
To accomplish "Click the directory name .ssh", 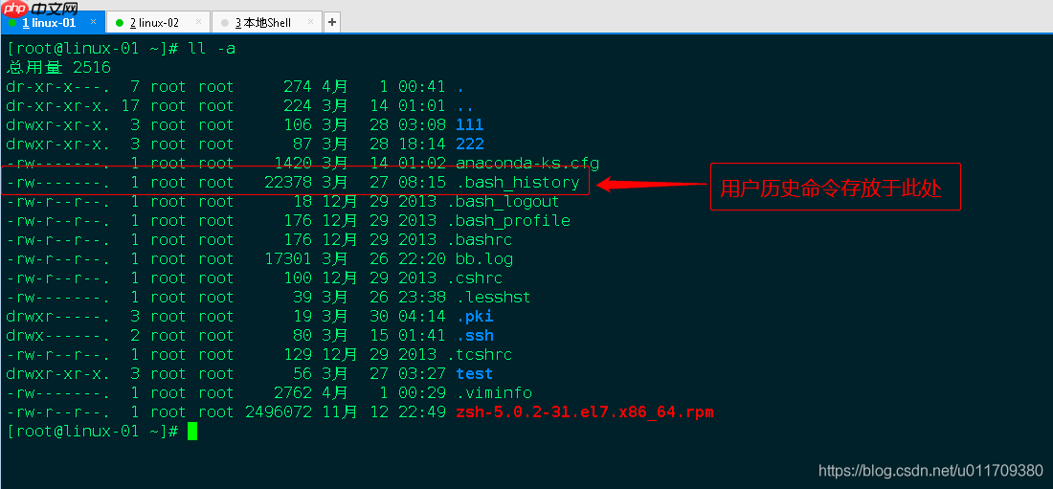I will click(474, 335).
